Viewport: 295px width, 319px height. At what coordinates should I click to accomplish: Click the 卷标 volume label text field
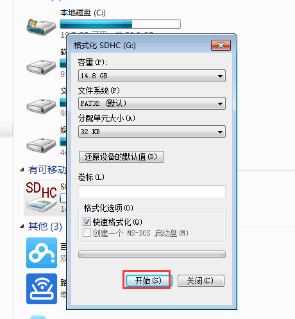tap(152, 192)
